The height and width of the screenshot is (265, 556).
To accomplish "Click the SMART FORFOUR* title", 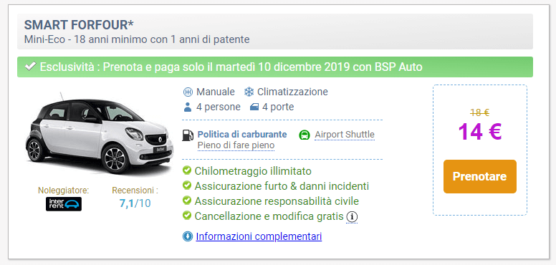I will coord(79,25).
